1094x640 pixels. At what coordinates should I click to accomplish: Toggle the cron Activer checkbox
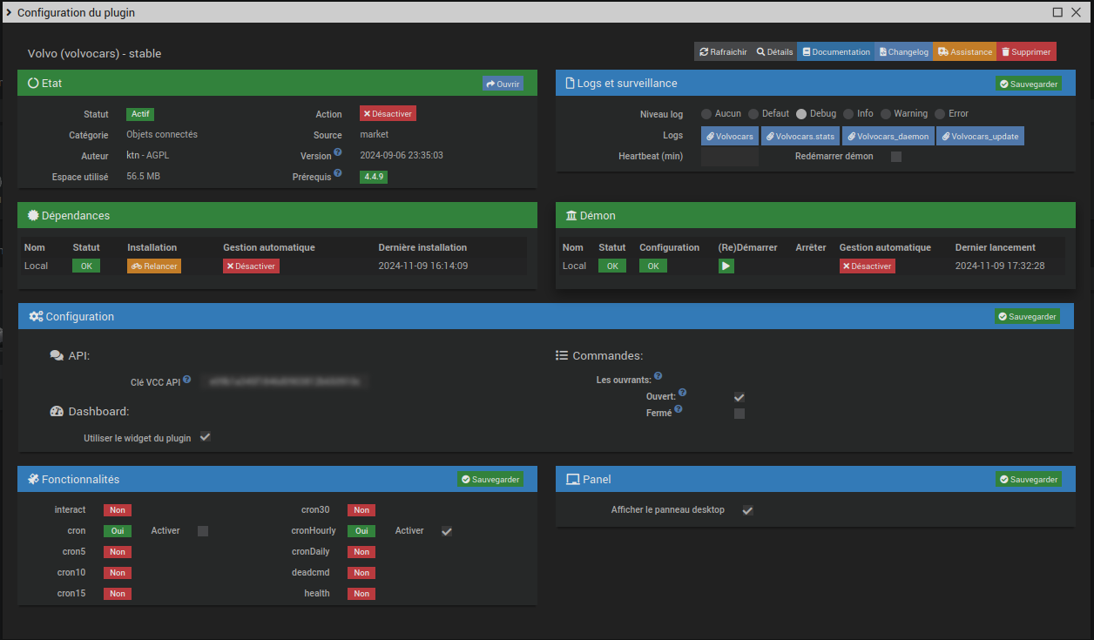tap(203, 531)
